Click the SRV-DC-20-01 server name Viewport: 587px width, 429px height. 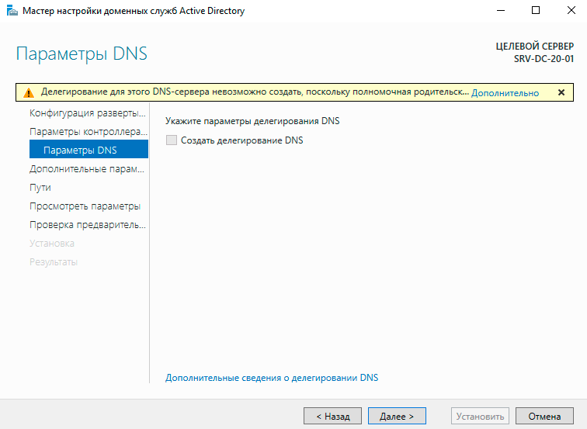pyautogui.click(x=544, y=59)
